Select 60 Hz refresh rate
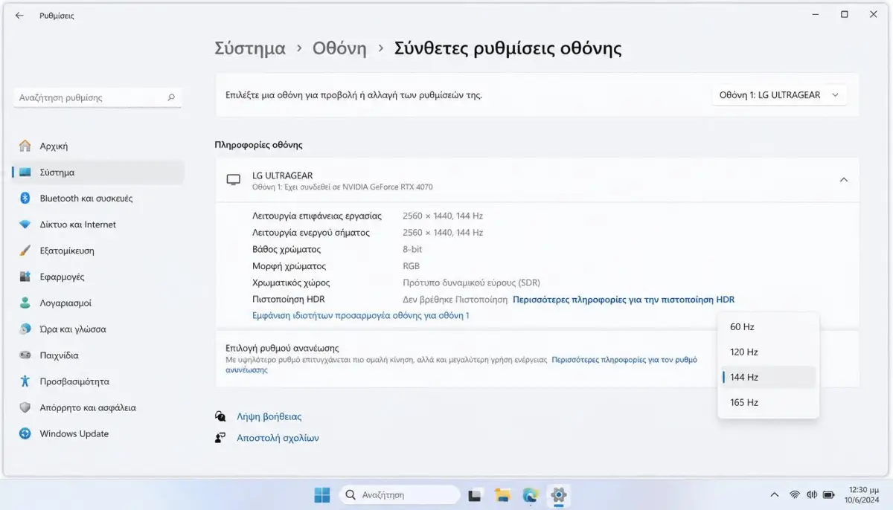 click(x=768, y=327)
